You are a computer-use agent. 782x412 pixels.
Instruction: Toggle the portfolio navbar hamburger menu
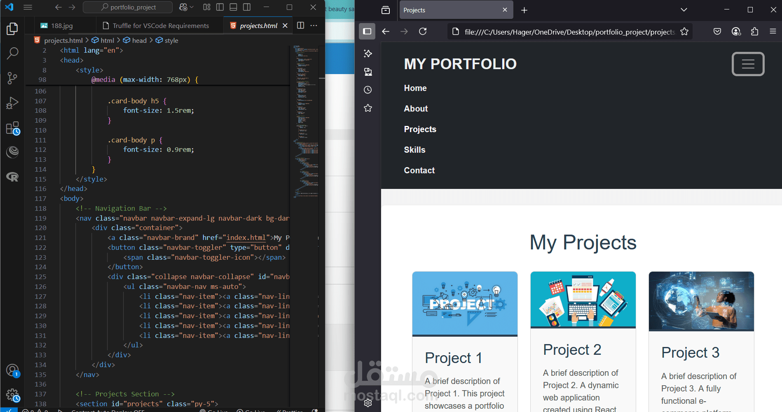pyautogui.click(x=748, y=64)
